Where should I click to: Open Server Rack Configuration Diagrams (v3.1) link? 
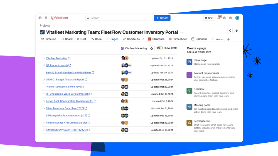pyautogui.click(x=70, y=101)
